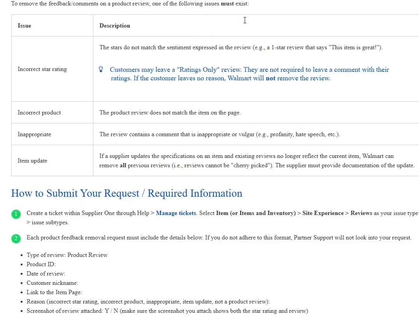Click the green step 1 circle
The image size is (419, 319).
(16, 214)
